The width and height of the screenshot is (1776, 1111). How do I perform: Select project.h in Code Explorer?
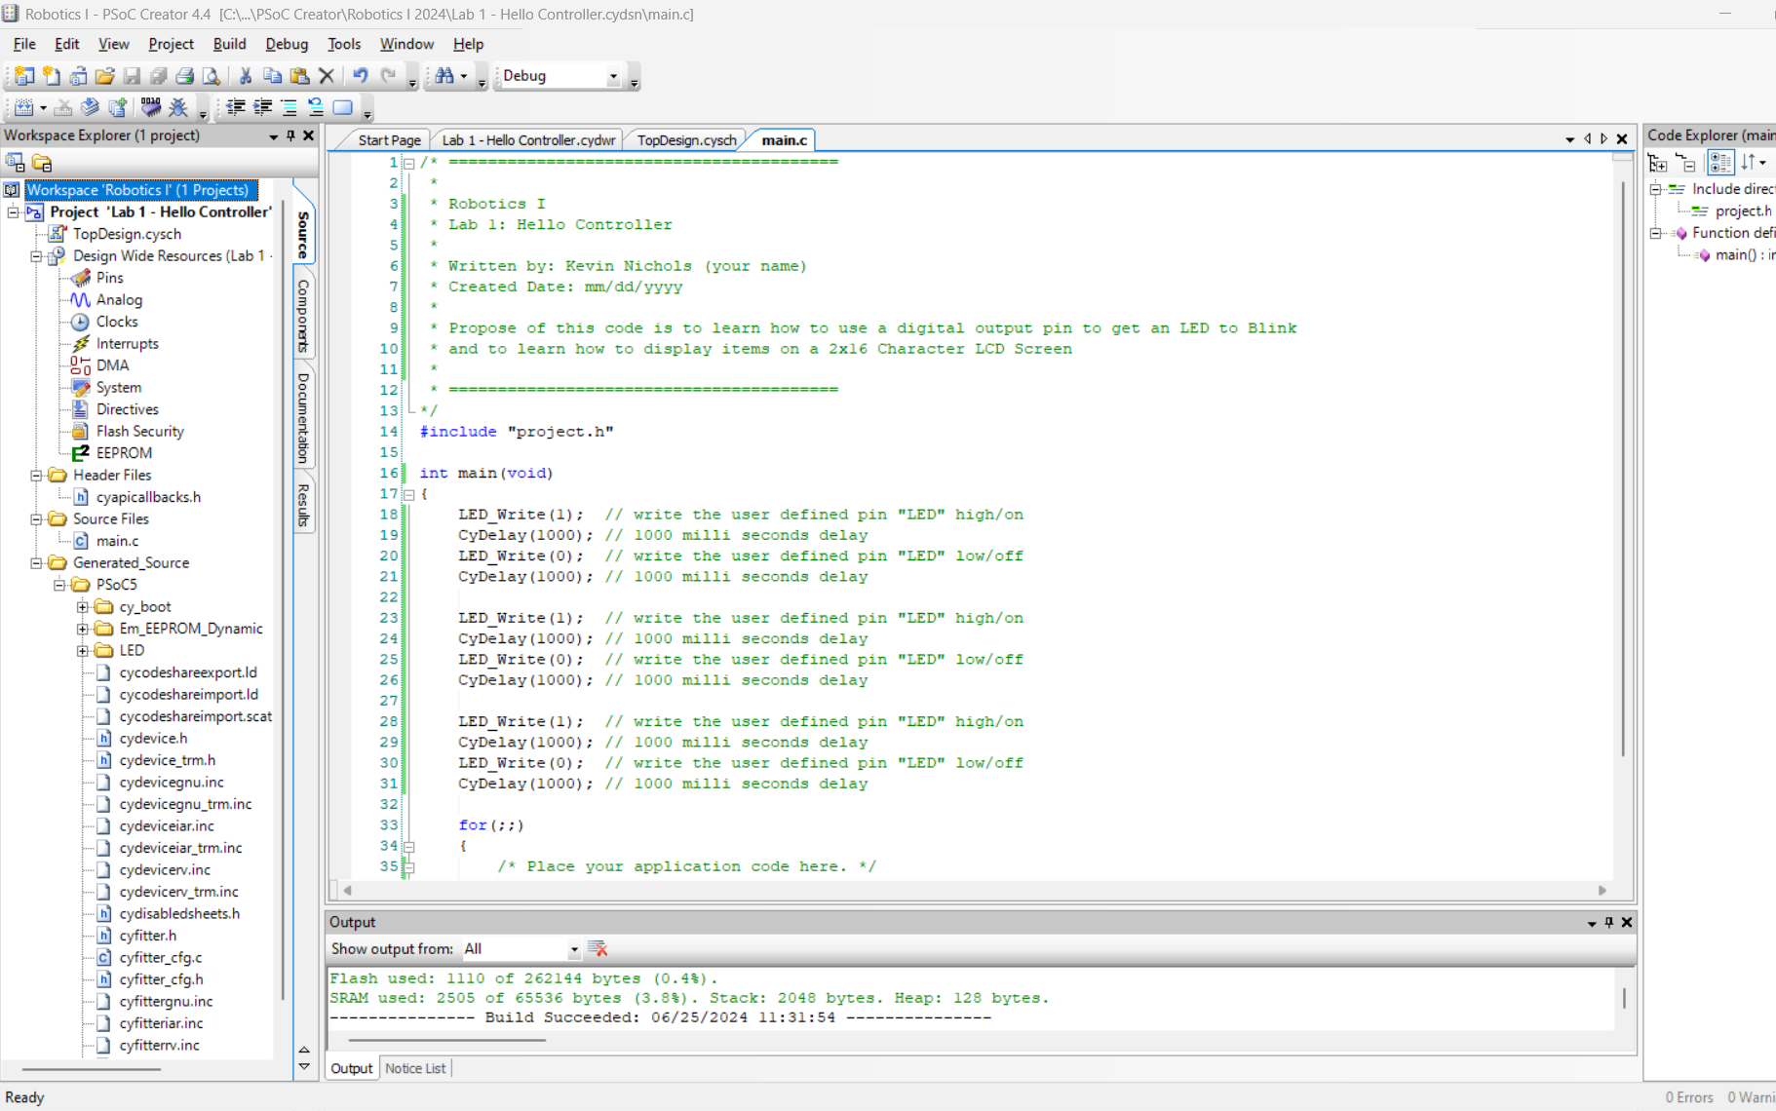[x=1743, y=211]
